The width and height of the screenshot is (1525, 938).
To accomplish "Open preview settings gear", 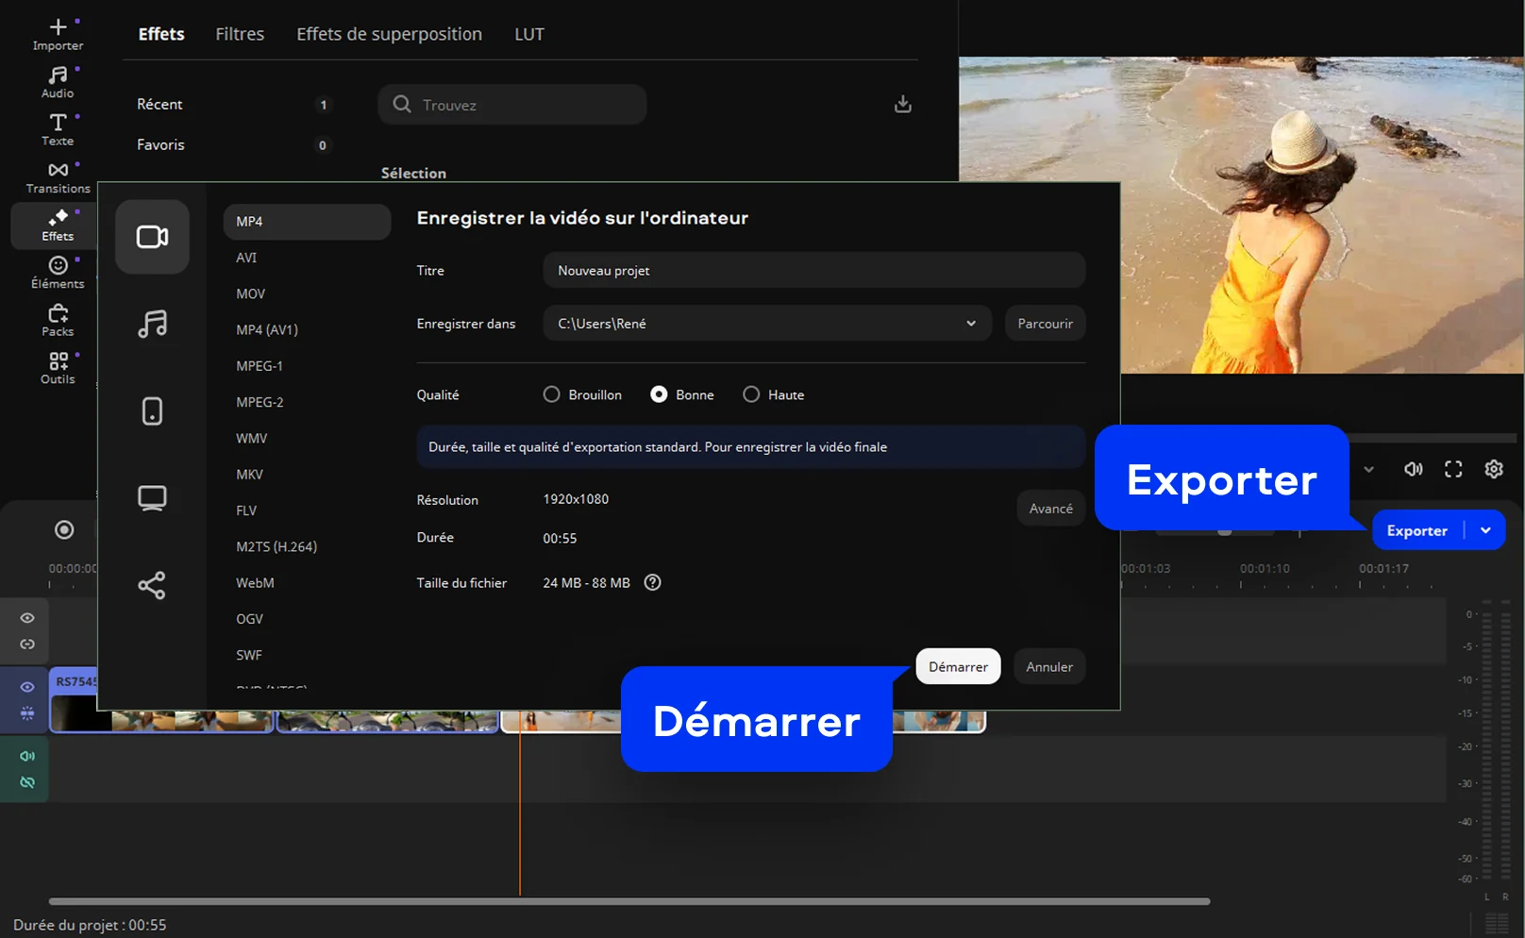I will click(x=1494, y=469).
